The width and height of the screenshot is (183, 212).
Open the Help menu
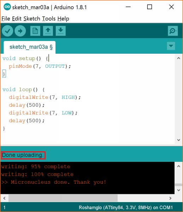click(x=63, y=19)
